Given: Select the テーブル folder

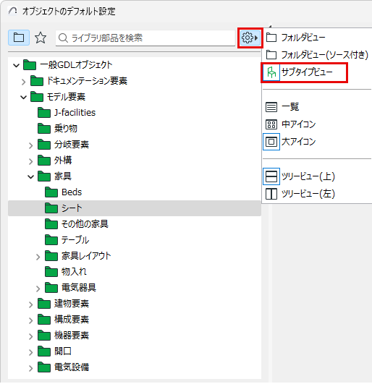Looking at the screenshot, I should coord(67,240).
